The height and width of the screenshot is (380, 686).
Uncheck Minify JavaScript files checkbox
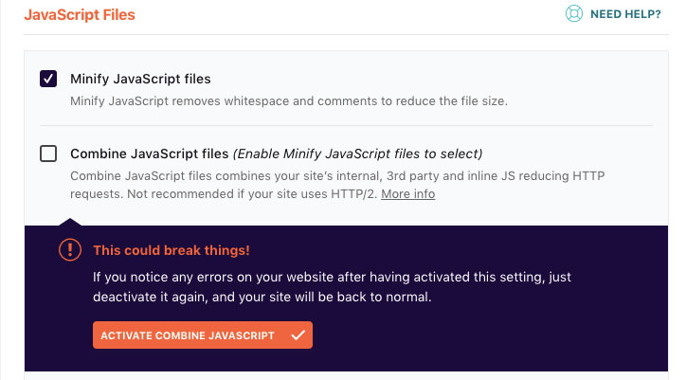tap(48, 79)
